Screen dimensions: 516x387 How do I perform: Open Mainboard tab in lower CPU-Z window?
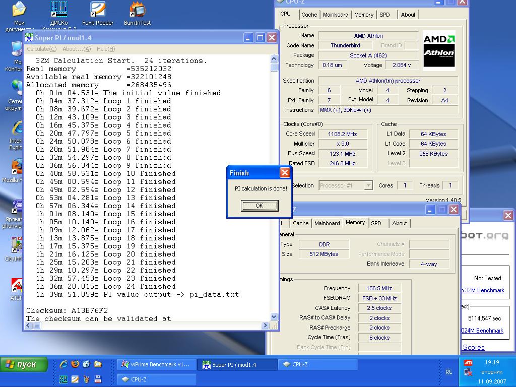click(327, 223)
